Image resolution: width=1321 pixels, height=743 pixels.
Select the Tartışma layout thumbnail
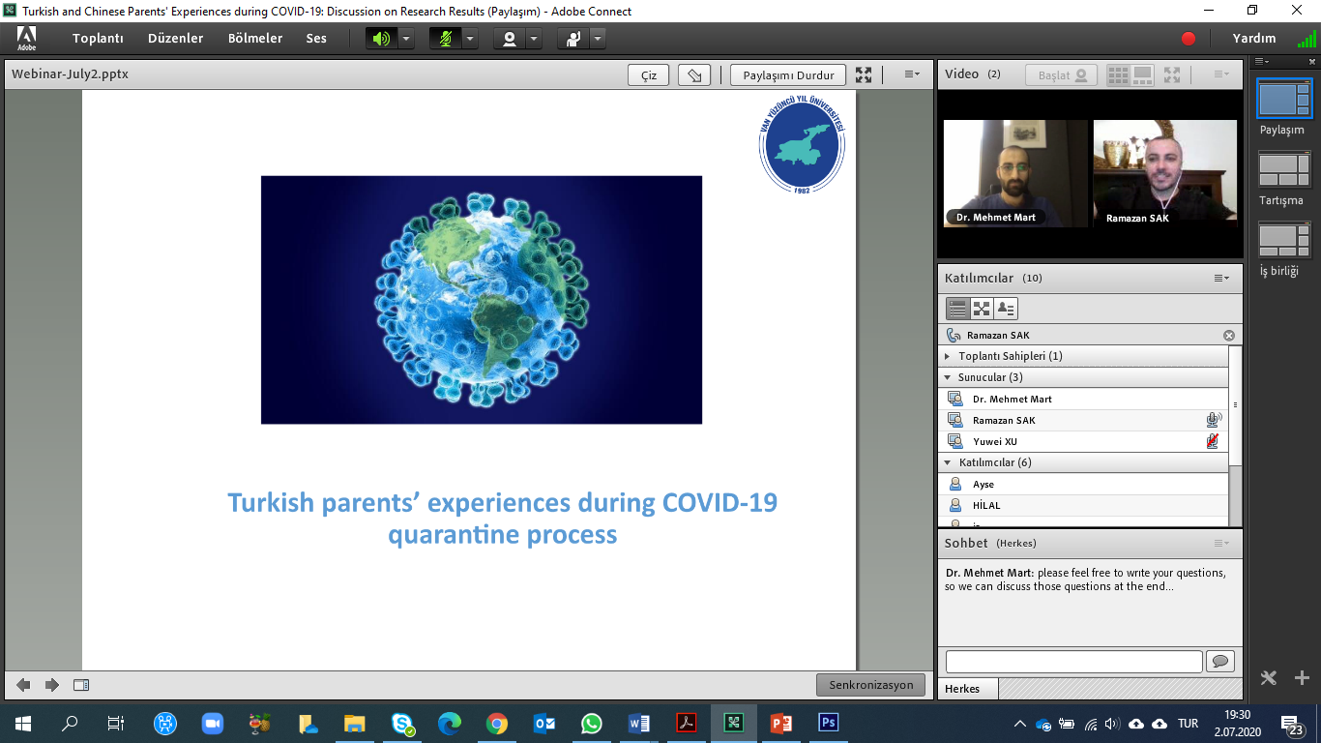click(1282, 170)
